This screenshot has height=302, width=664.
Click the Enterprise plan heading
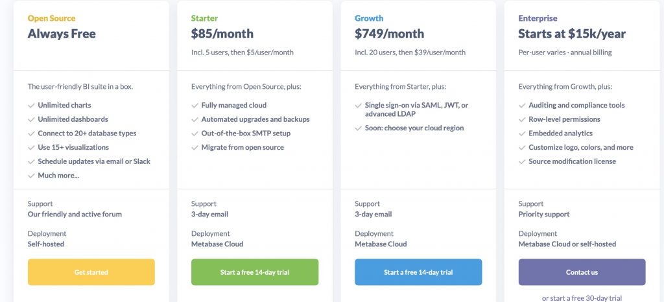tap(538, 18)
